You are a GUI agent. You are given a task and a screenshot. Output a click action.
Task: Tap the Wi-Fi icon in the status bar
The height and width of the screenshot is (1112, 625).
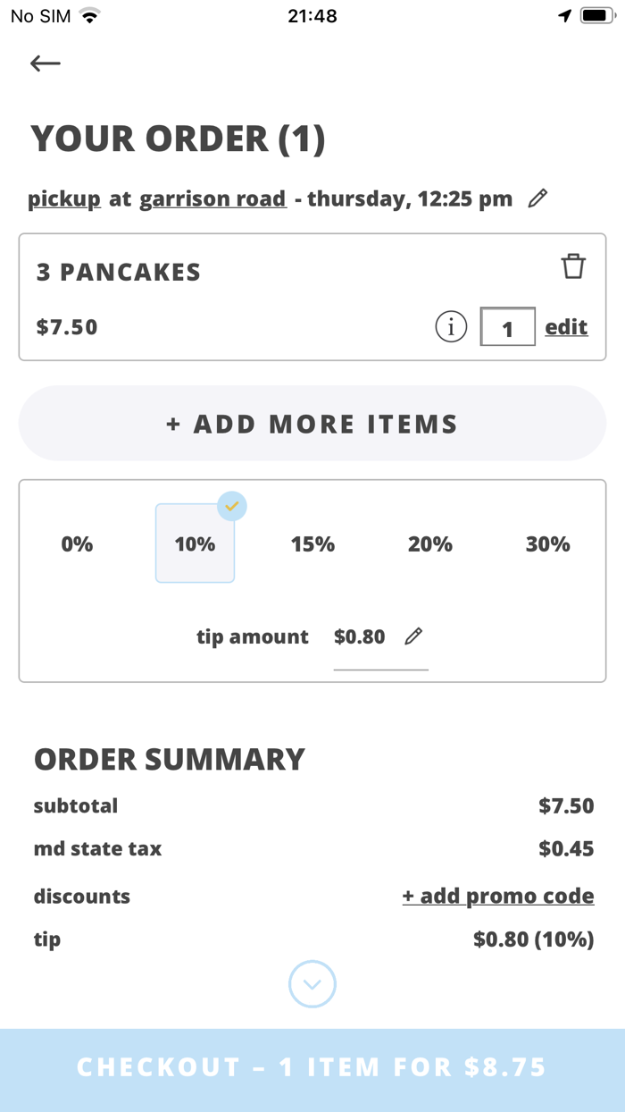click(89, 14)
